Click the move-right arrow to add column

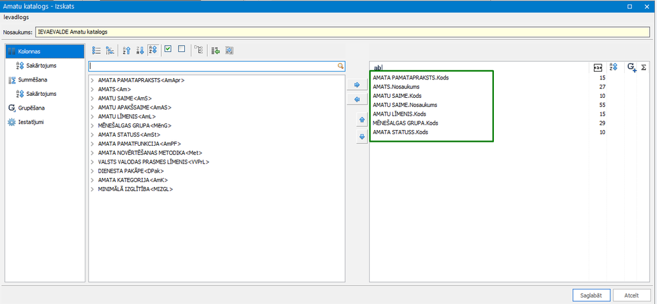(357, 85)
